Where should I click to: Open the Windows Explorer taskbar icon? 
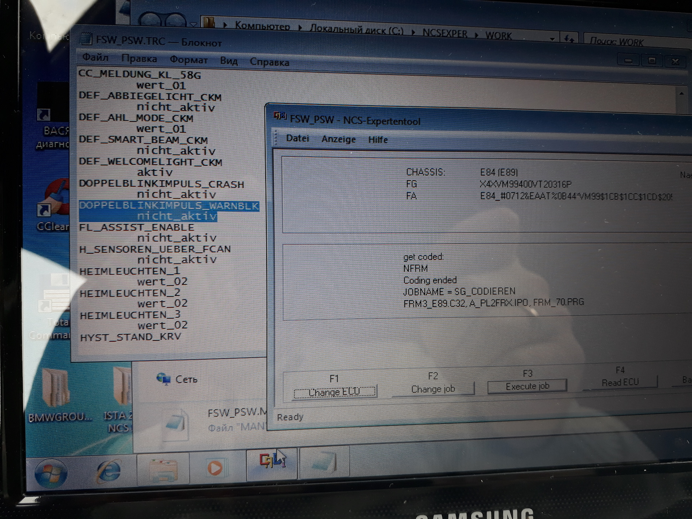pos(163,470)
